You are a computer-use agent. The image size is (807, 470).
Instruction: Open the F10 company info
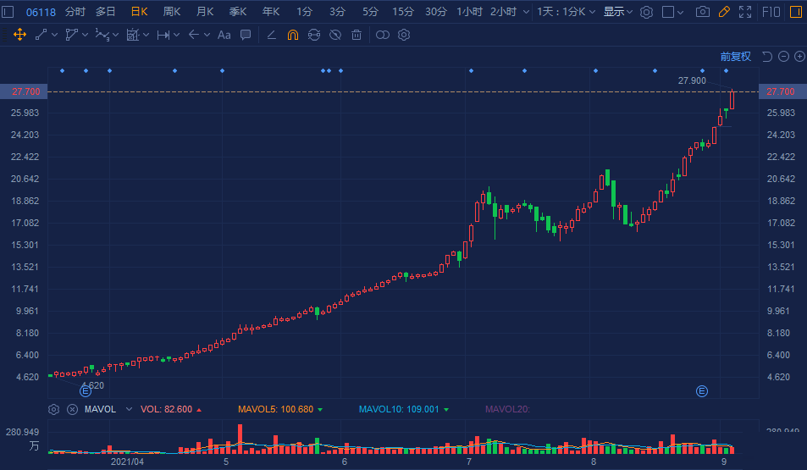tap(771, 12)
